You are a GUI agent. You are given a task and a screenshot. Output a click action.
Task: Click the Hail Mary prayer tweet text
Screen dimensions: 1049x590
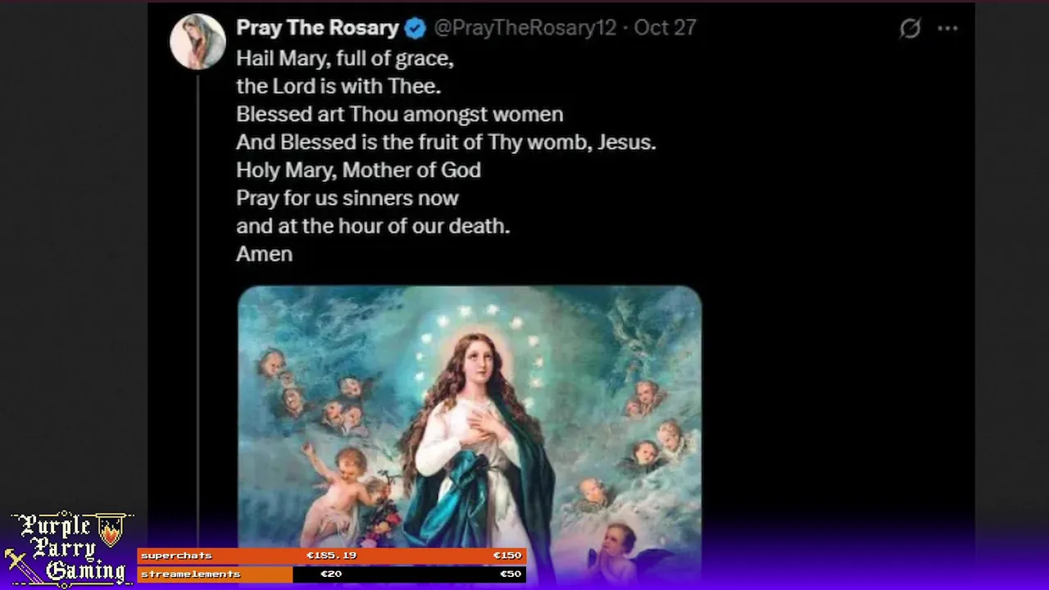coord(446,156)
